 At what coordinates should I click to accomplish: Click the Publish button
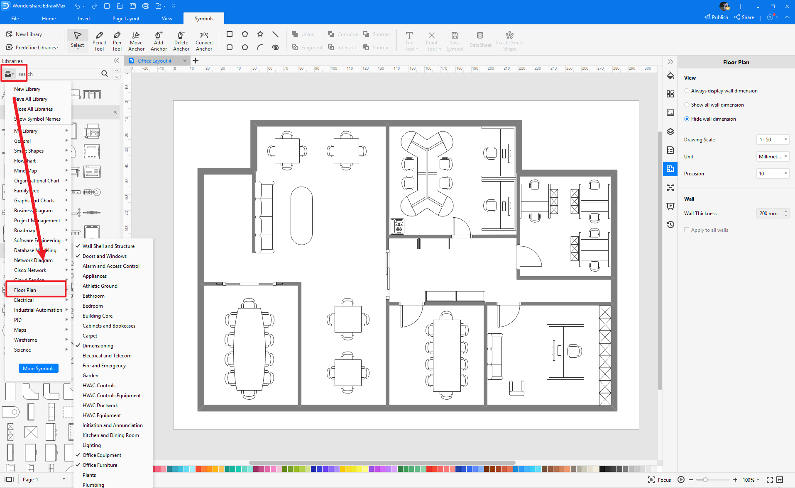coord(716,17)
